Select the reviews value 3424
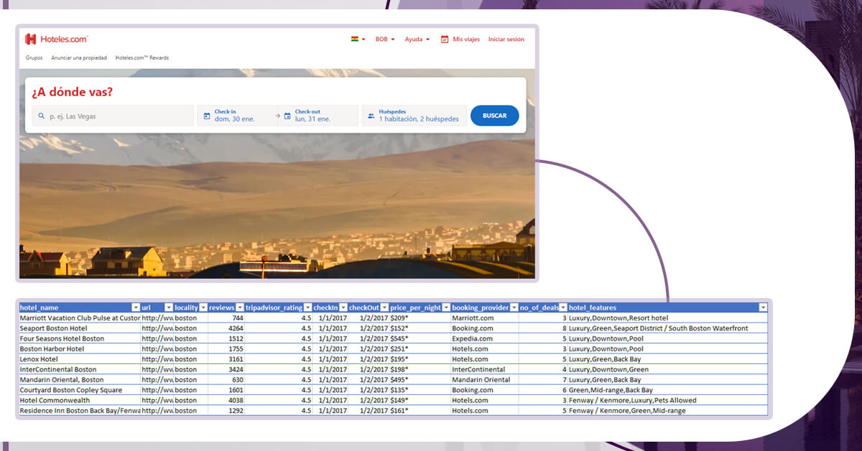The image size is (862, 451). (226, 369)
